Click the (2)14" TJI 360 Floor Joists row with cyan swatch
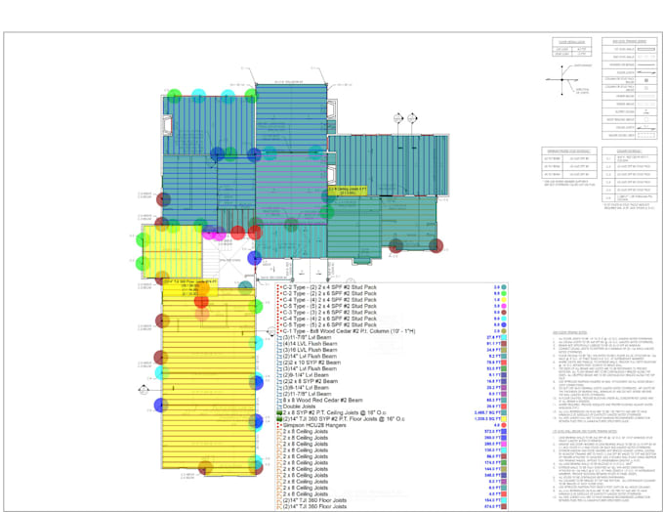The image size is (664, 513). [392, 500]
